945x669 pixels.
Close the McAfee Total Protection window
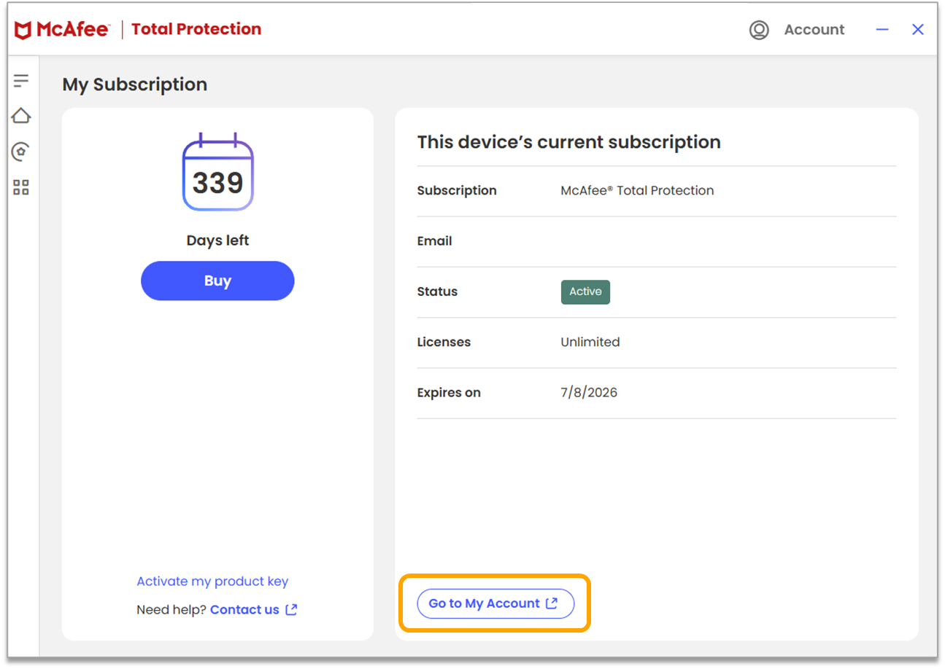pos(918,30)
